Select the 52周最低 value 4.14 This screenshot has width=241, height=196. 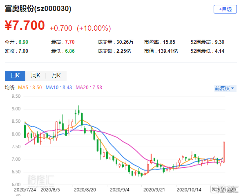tap(219, 51)
